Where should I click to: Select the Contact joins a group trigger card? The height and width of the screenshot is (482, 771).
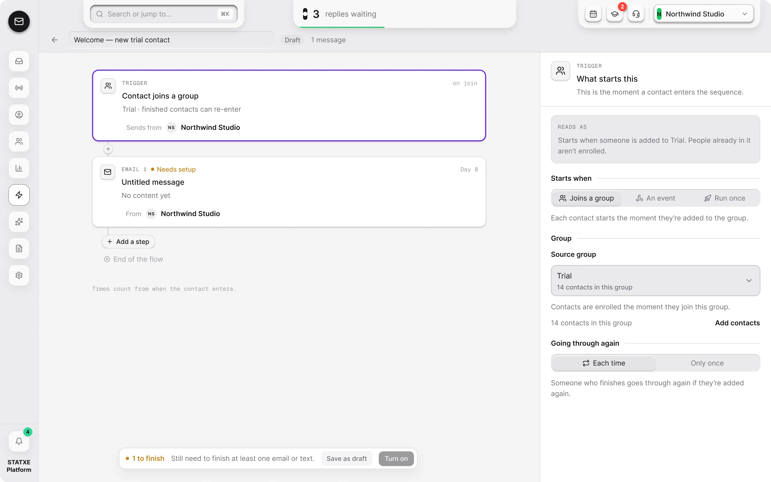[x=289, y=106]
